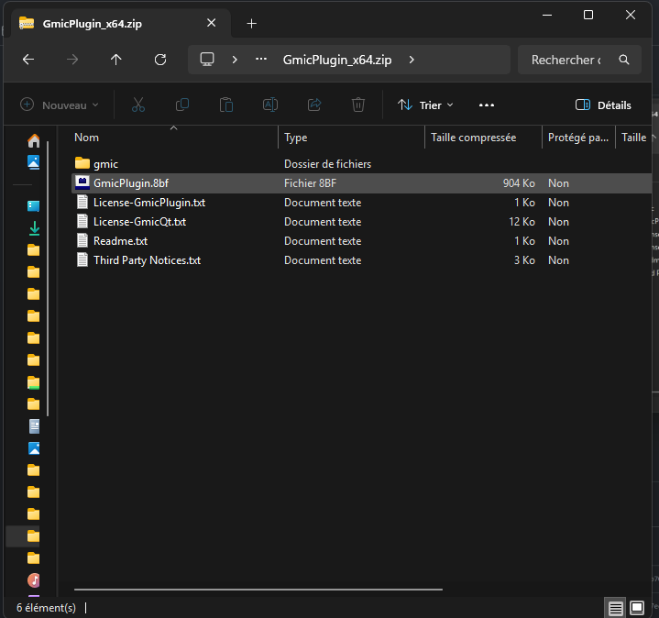Click the Delete trash bin icon
Viewport: 659px width, 618px height.
(359, 105)
